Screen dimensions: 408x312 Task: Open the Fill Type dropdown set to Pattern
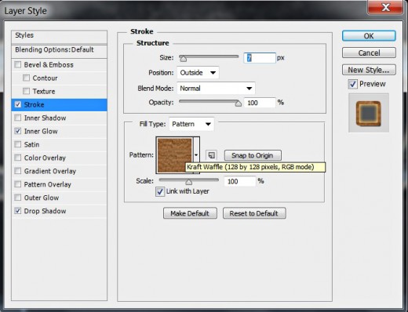pos(191,124)
